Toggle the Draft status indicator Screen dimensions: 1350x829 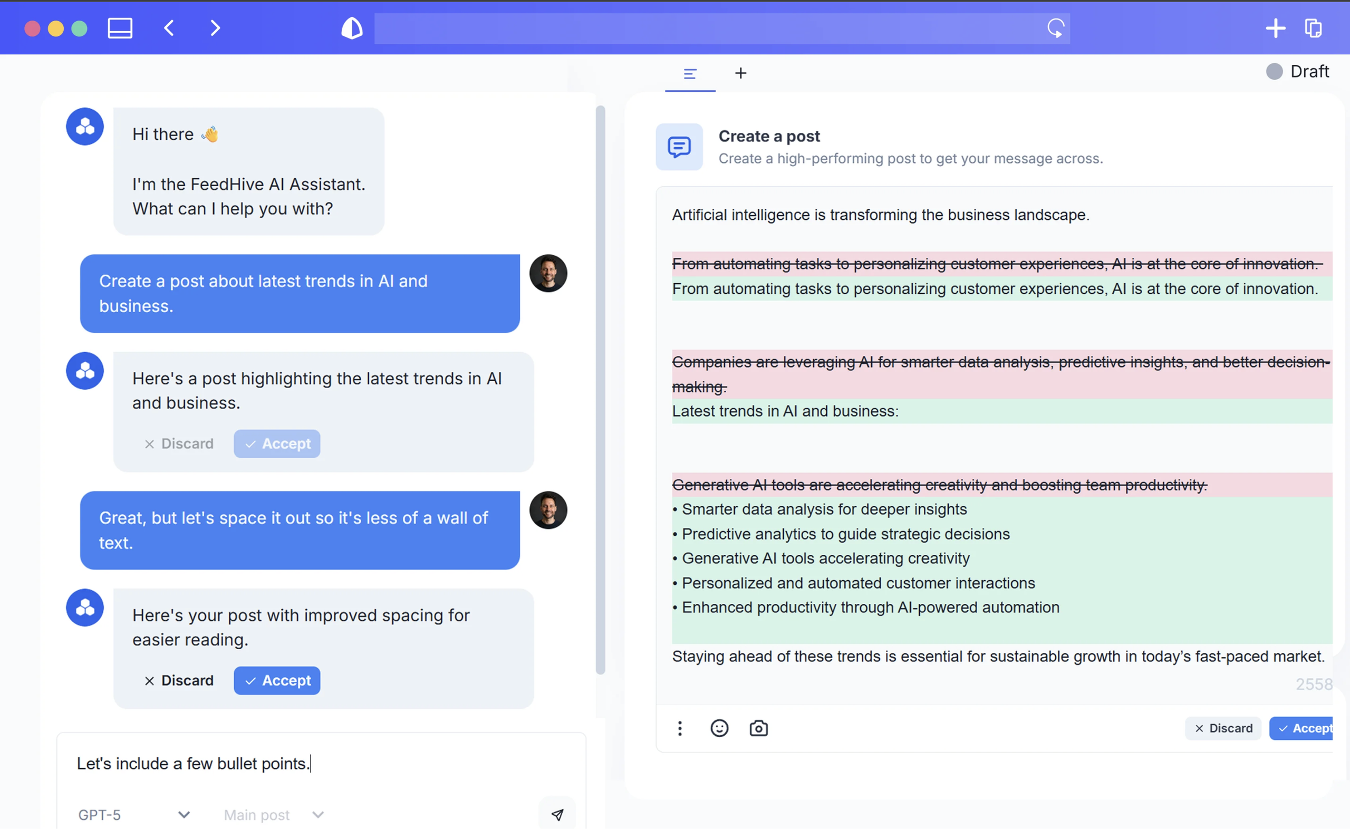1297,71
